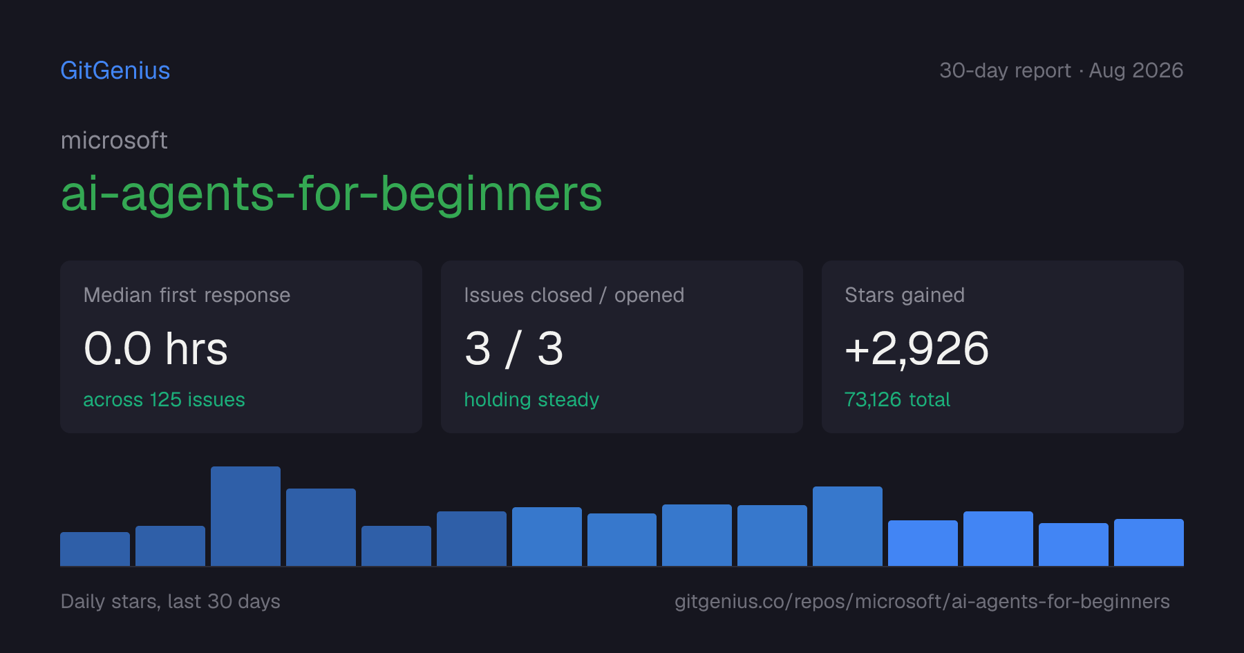Open the gitgenius.co/repos/microsoft/ai-agents-for-beginners URL
This screenshot has height=653, width=1244.
coord(922,601)
